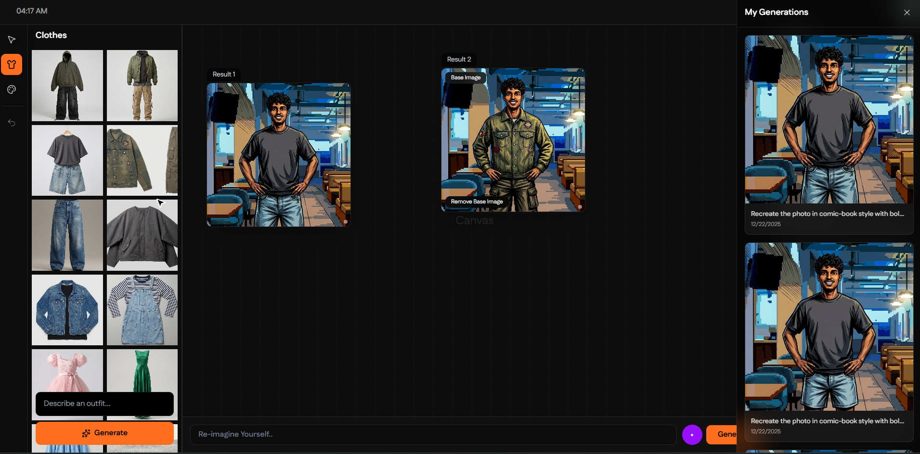
Task: Pick the pink puff-sleeve dress
Action: click(67, 370)
